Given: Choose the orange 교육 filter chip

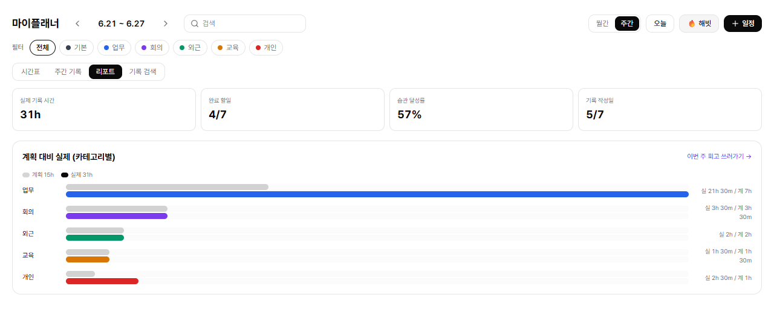Looking at the screenshot, I should 228,48.
